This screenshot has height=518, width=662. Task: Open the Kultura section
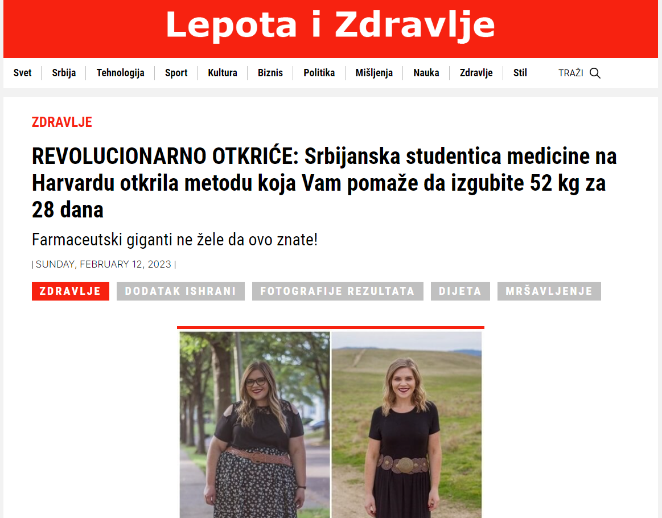coord(223,73)
